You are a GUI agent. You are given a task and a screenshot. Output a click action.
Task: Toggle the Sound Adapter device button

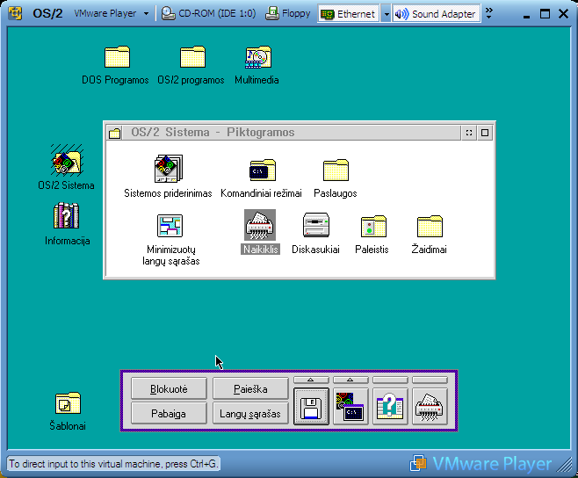(437, 14)
